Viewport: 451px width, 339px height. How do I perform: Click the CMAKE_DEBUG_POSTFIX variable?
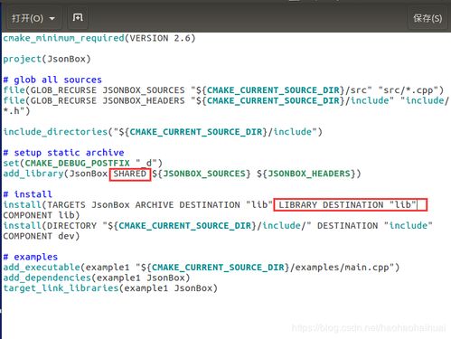77,163
